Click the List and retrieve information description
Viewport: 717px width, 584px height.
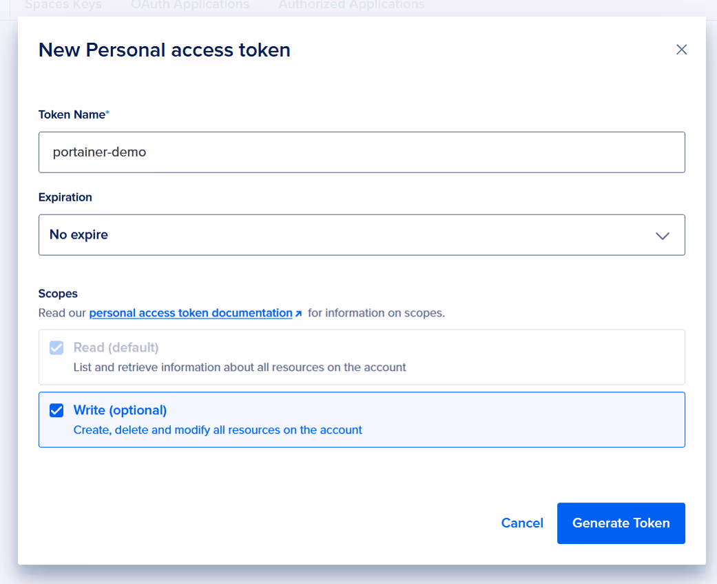click(240, 367)
